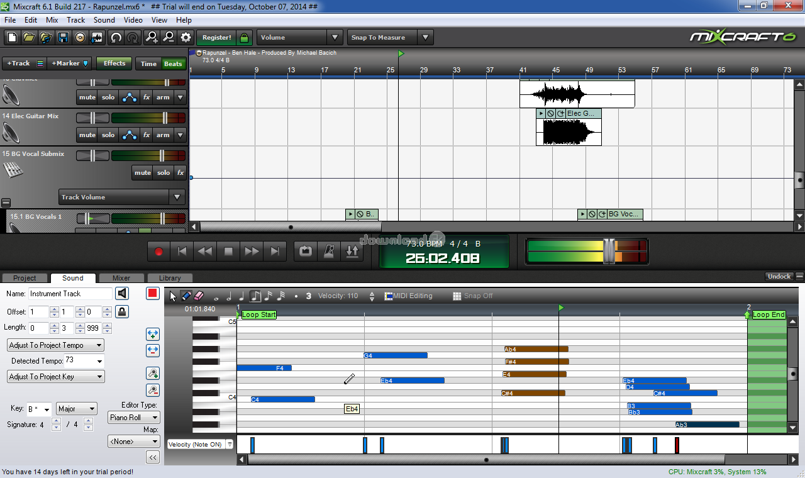Click the Name input field
The image size is (805, 478).
(x=70, y=294)
